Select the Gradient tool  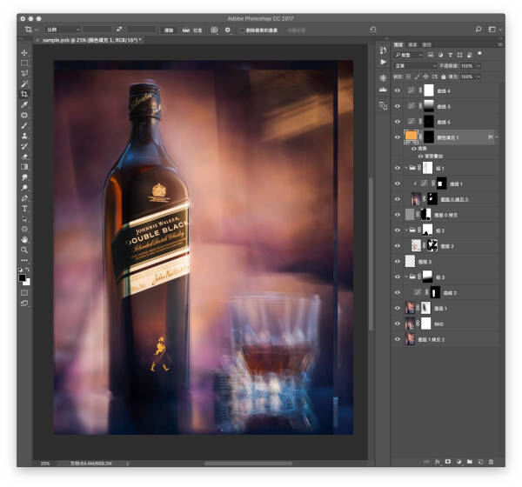click(x=24, y=167)
